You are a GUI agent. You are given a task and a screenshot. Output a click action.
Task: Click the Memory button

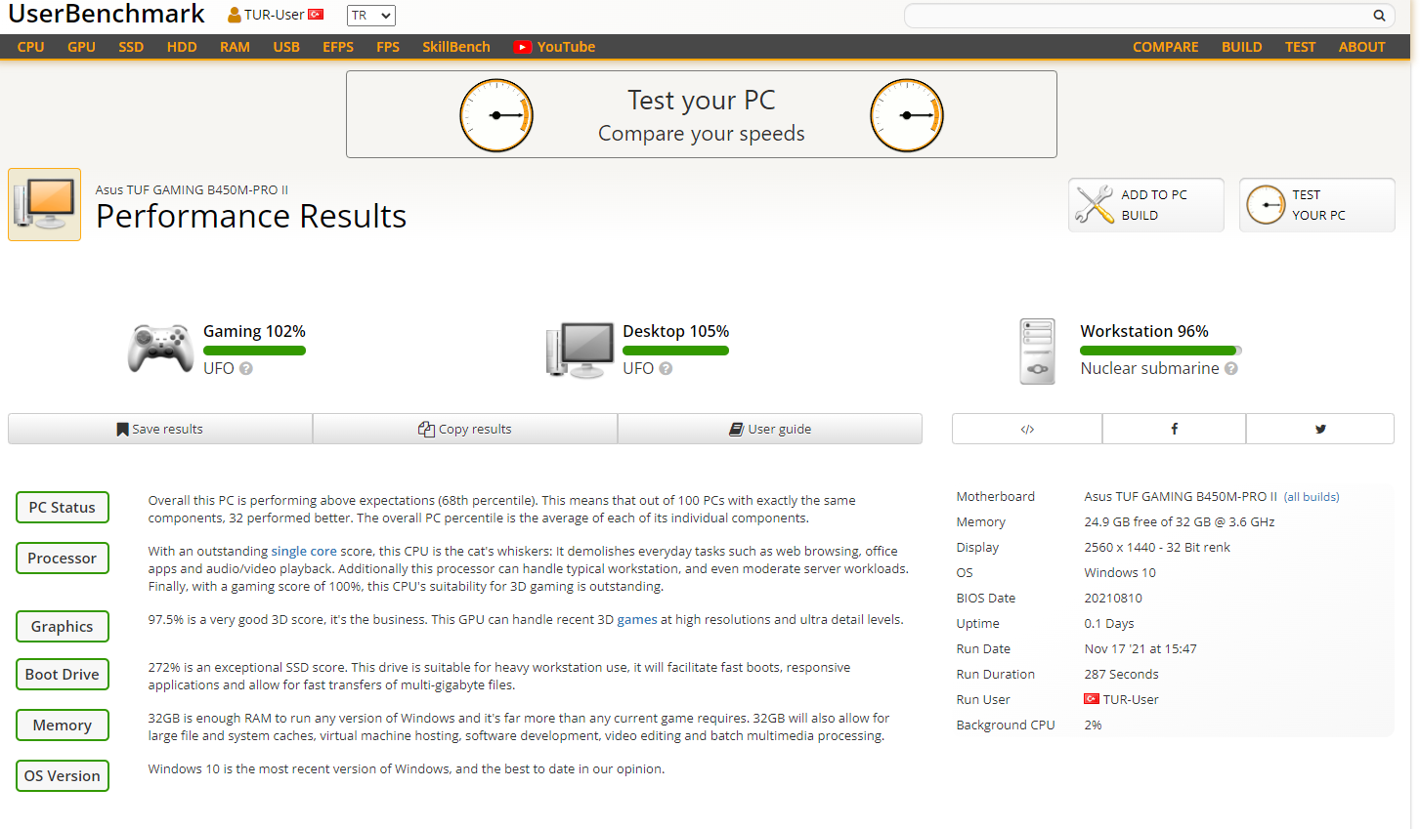(63, 725)
